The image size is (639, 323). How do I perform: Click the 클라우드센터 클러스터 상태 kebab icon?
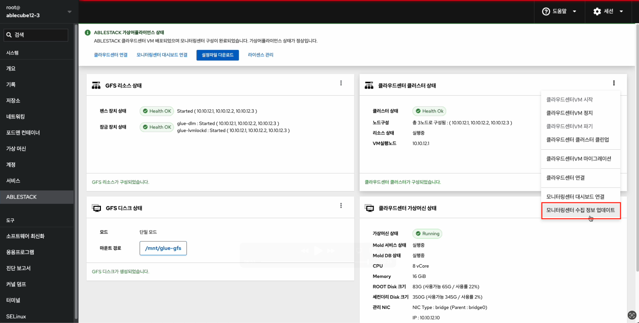(x=614, y=83)
